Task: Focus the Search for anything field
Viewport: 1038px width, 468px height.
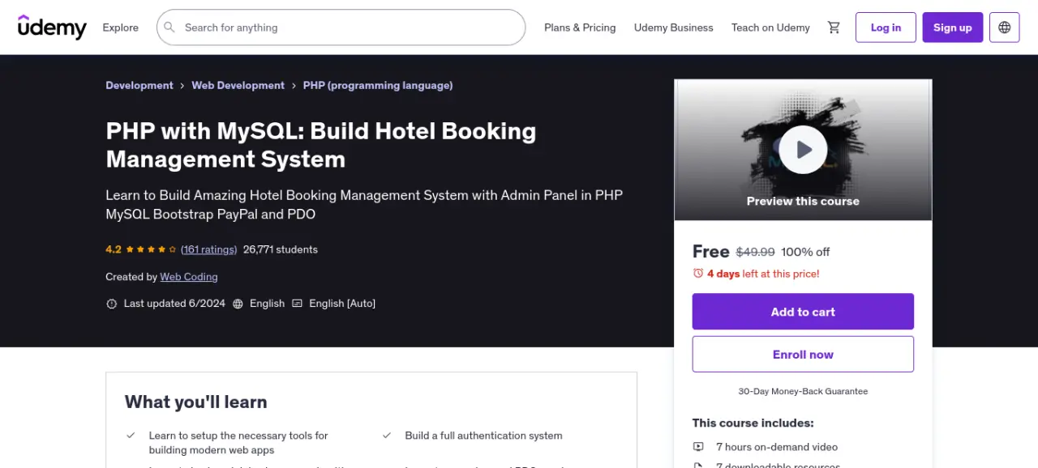Action: [341, 28]
